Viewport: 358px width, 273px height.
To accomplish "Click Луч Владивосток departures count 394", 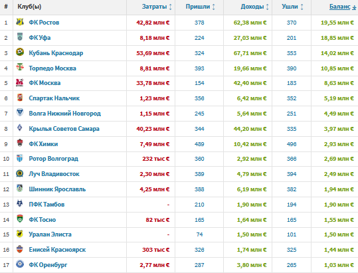I will click(x=292, y=174).
